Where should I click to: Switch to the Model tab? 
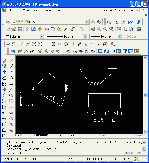point(41,136)
